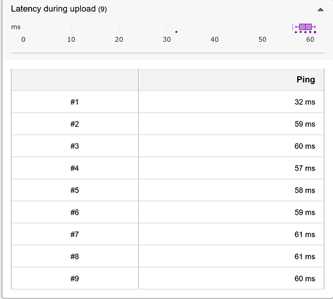333x299 pixels.
Task: Click the 30 tick label on axis
Action: tap(167, 39)
